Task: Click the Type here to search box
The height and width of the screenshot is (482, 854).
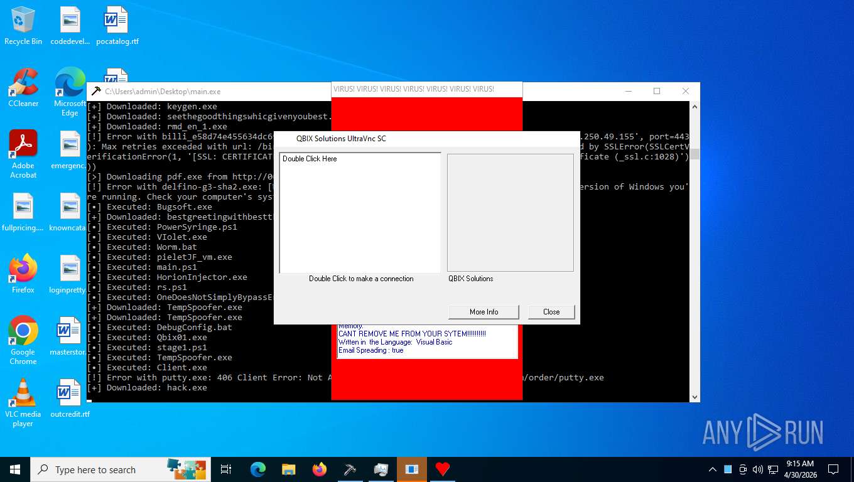Action: point(119,469)
